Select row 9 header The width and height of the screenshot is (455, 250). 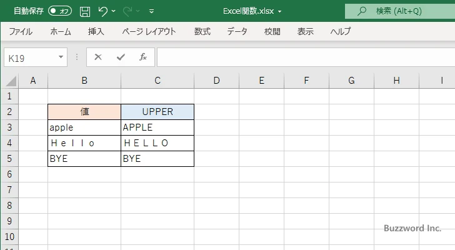coord(9,221)
